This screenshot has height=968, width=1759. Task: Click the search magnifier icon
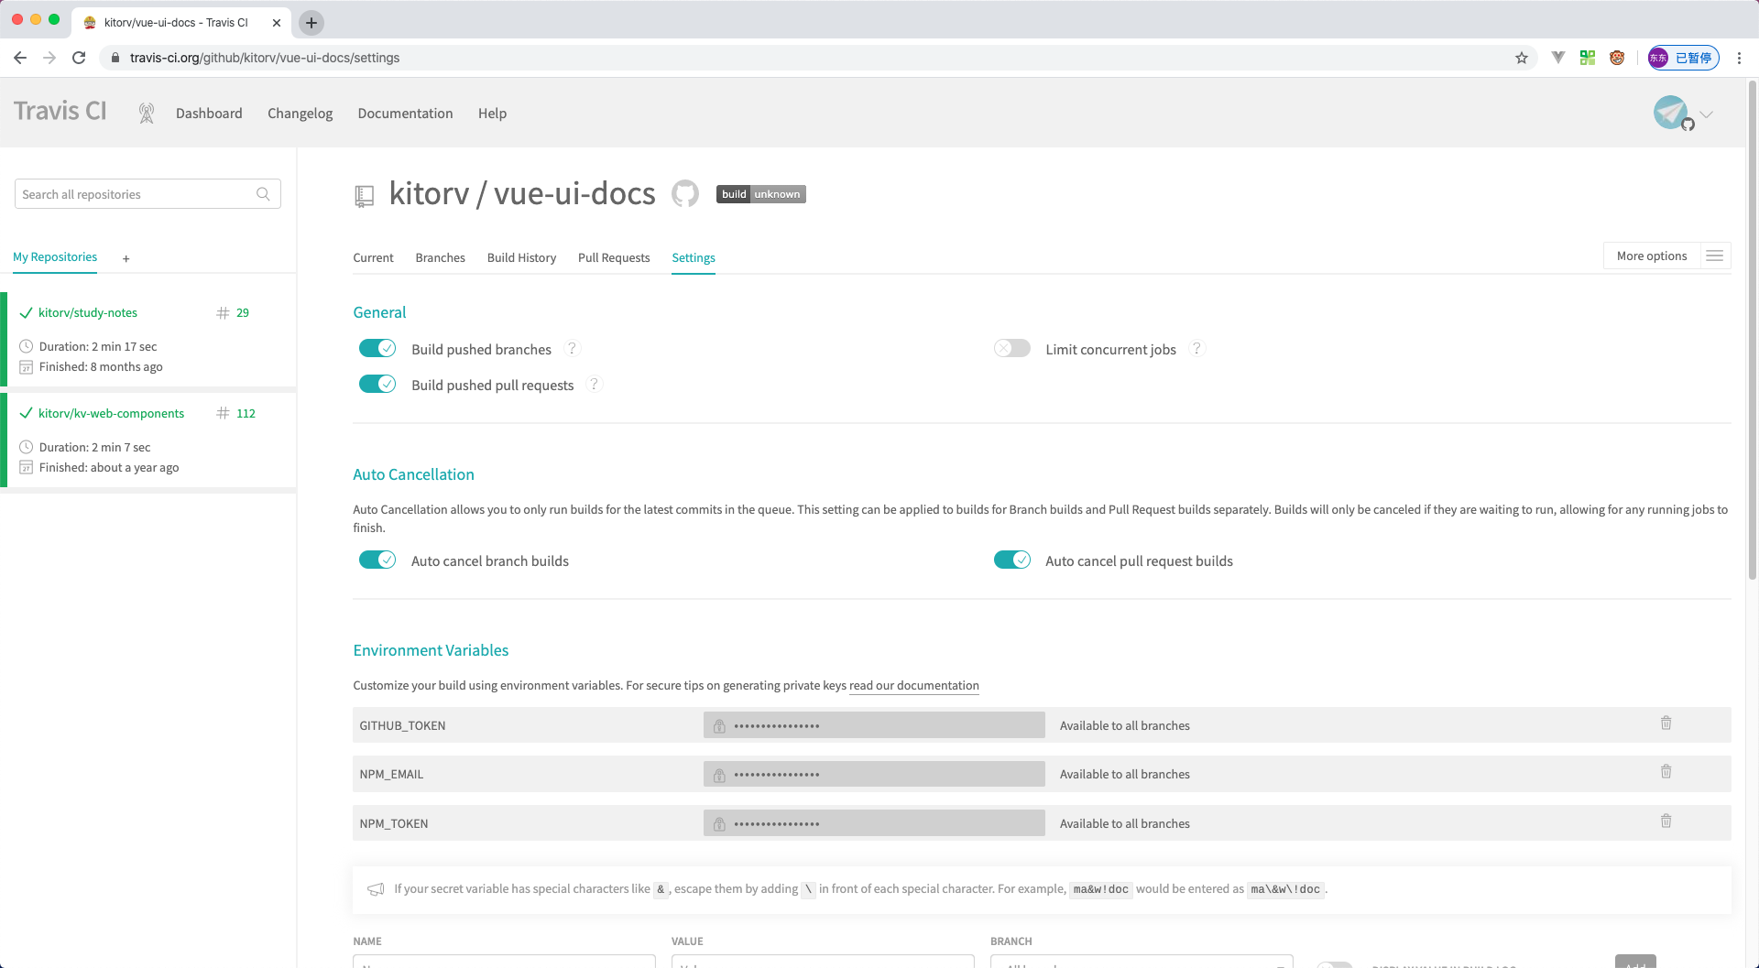(x=263, y=194)
